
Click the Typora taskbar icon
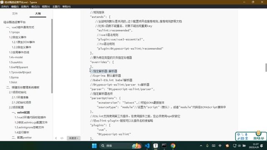pos(156,146)
